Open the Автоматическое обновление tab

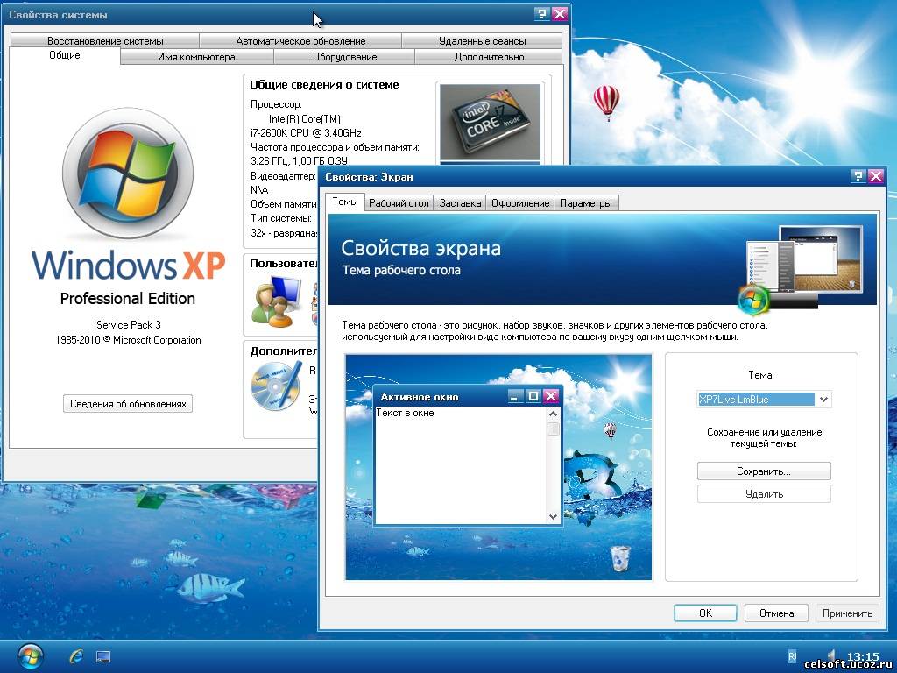[300, 40]
